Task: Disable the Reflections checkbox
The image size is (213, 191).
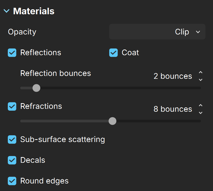Action: coord(12,53)
